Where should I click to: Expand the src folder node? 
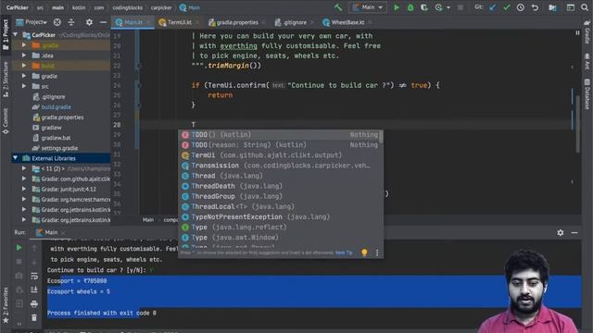pos(24,86)
